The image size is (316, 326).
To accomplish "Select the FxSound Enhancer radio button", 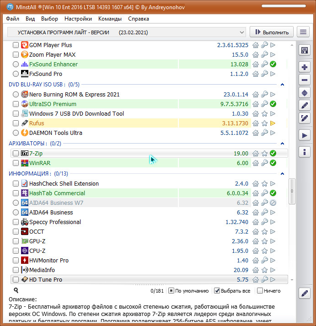I will pos(16,64).
